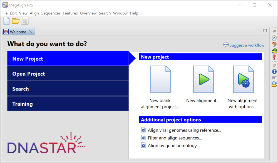Open the Overview menu
Screen dimensions: 278x163
click(x=88, y=13)
